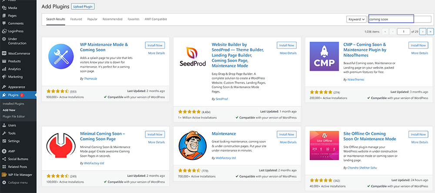Click Maintenance plugin worker logo
The width and height of the screenshot is (435, 193).
tap(193, 145)
